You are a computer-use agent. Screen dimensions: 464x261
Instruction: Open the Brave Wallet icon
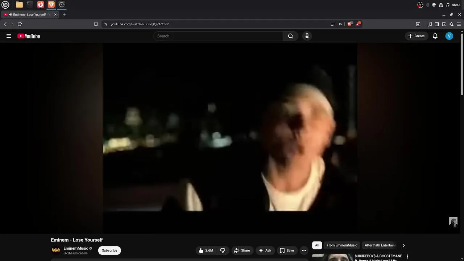444,24
